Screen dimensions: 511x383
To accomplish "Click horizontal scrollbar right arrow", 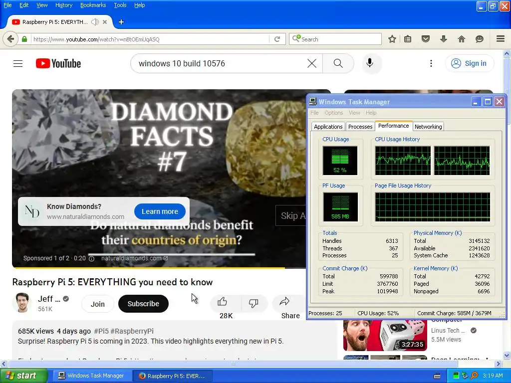I will pos(499,364).
